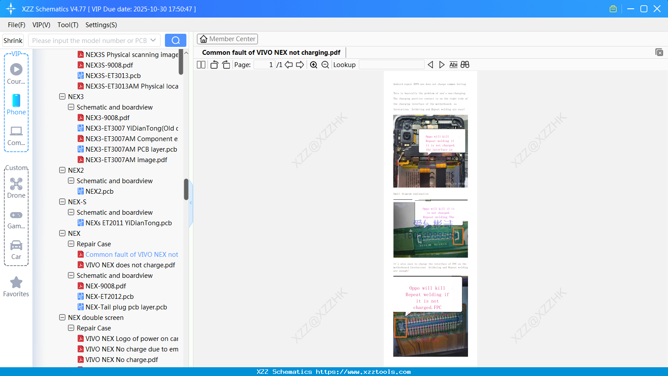Click the Page number field
The height and width of the screenshot is (376, 668).
[x=264, y=65]
